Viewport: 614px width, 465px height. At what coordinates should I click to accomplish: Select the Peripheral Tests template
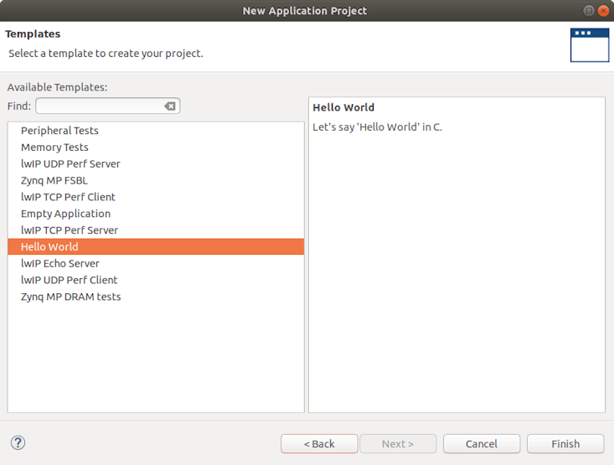coord(59,131)
